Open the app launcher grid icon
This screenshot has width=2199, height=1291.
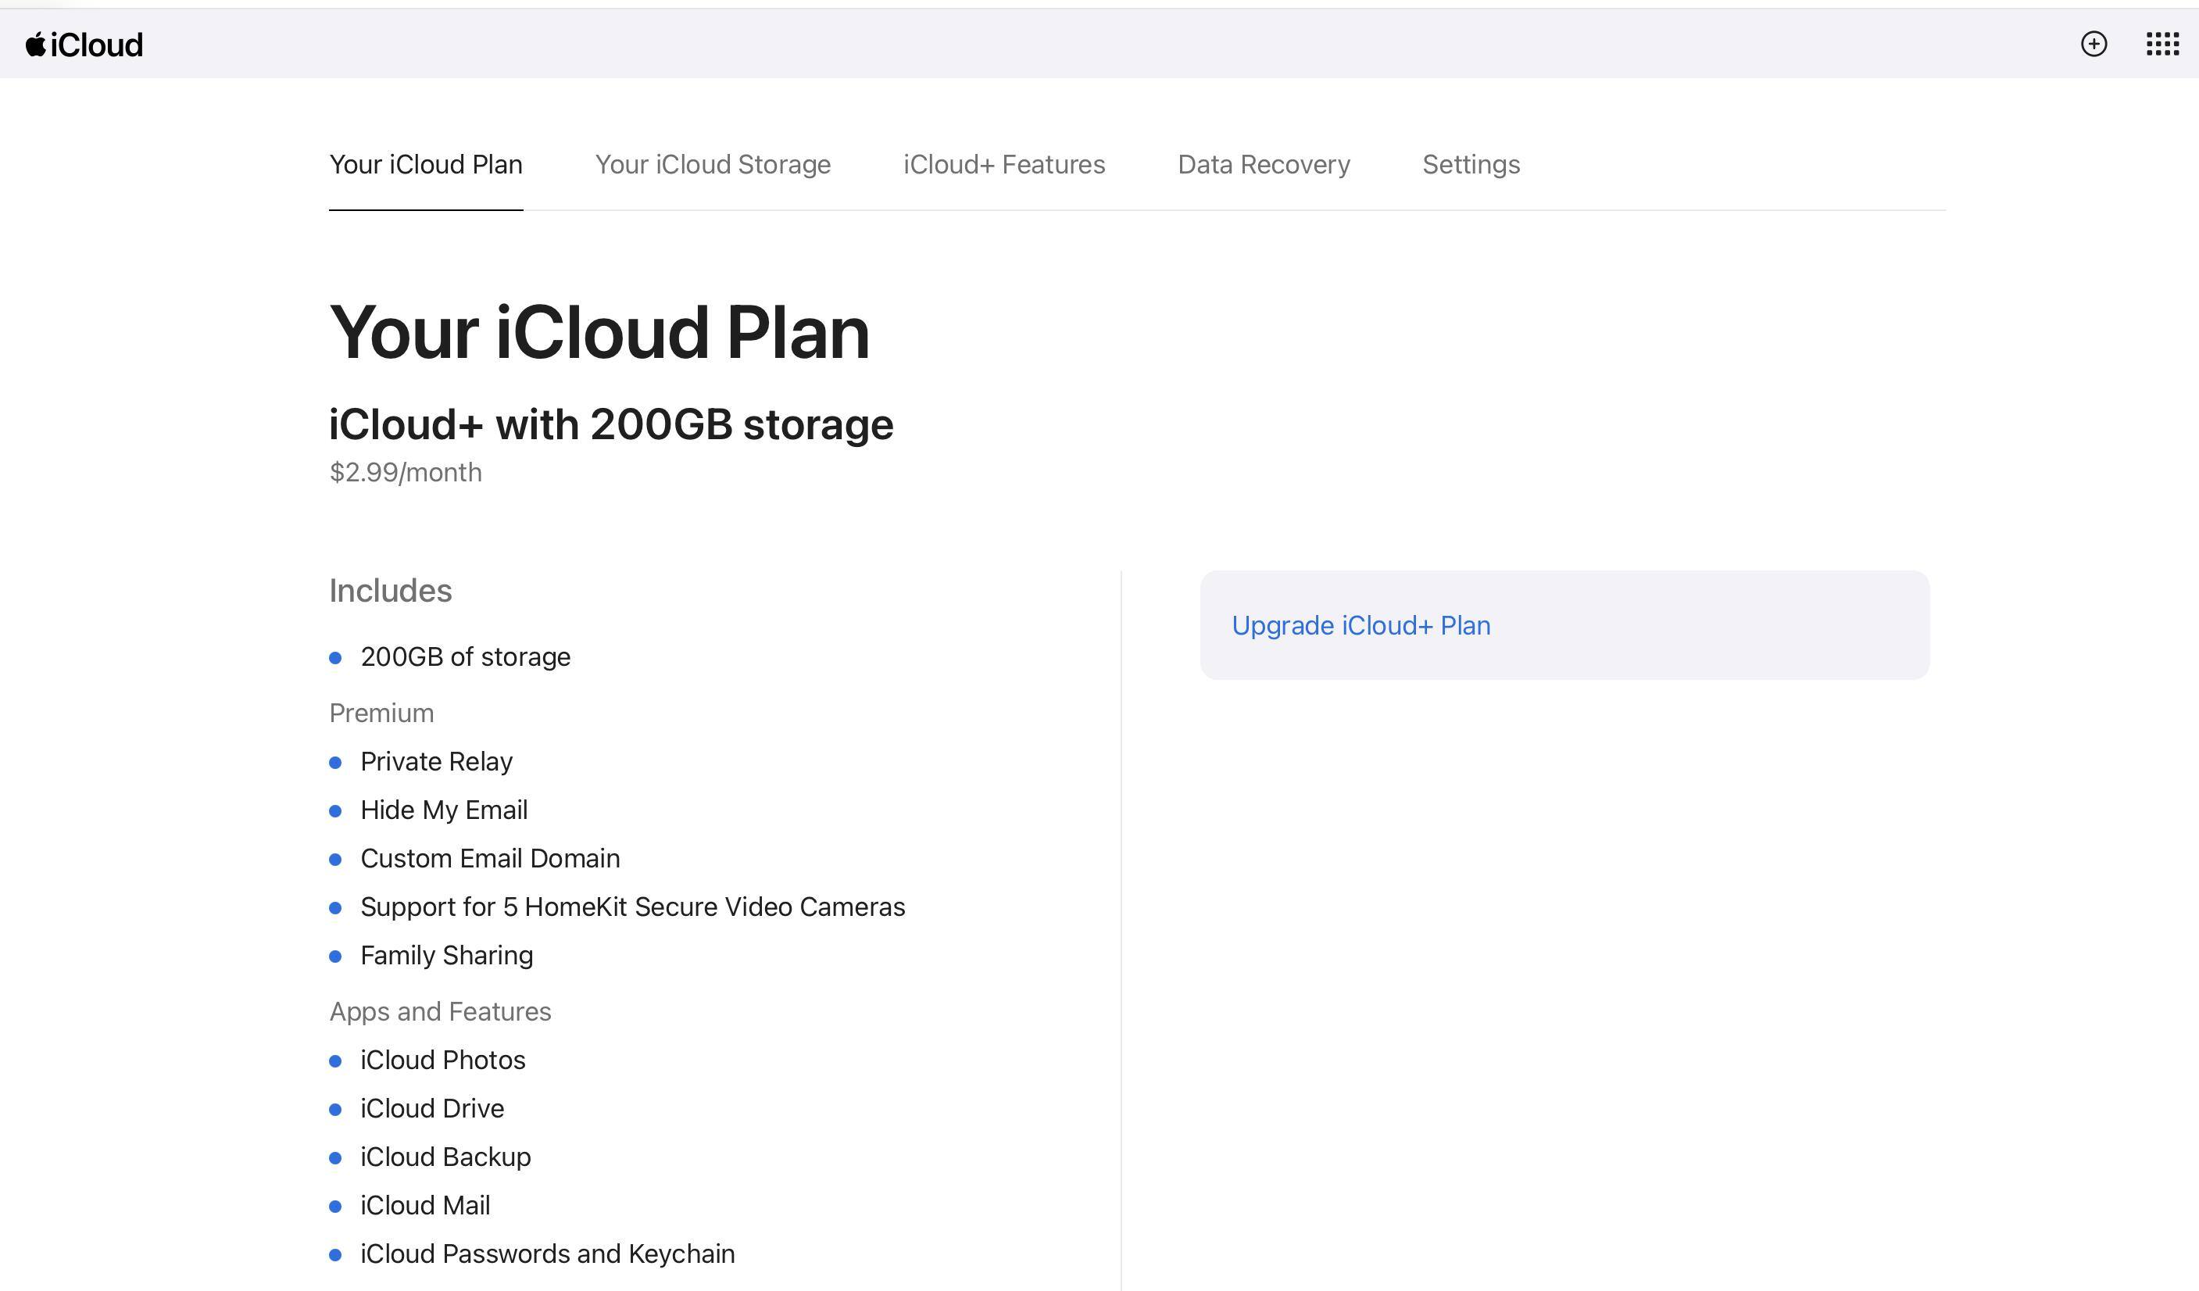(2162, 44)
